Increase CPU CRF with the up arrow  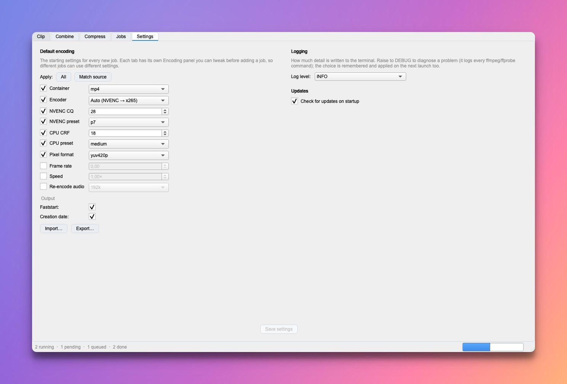(x=165, y=132)
